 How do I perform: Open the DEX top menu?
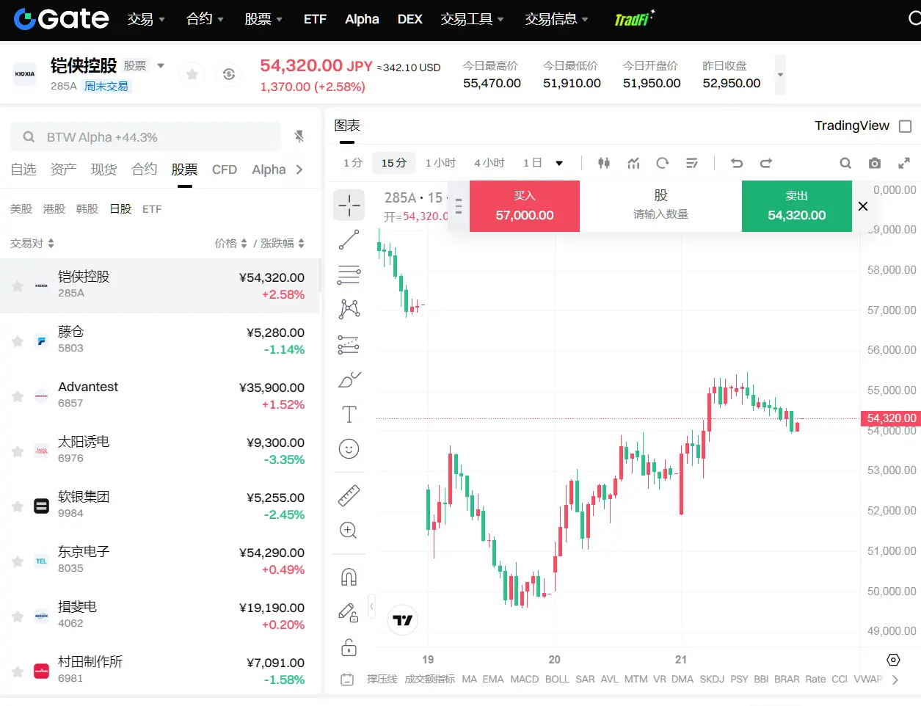pos(409,19)
